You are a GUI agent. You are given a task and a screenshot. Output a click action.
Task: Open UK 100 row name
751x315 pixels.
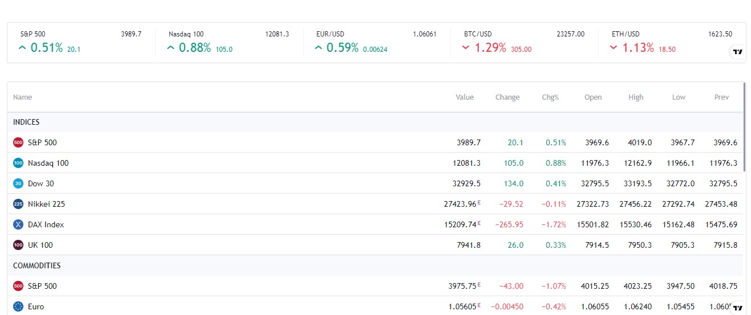click(40, 245)
